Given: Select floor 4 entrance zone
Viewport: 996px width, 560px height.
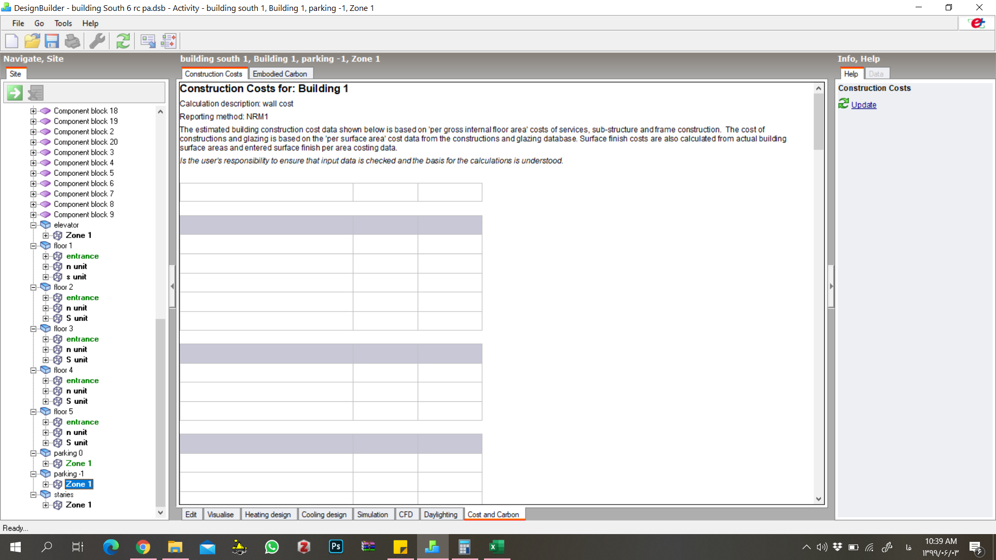Looking at the screenshot, I should [82, 381].
